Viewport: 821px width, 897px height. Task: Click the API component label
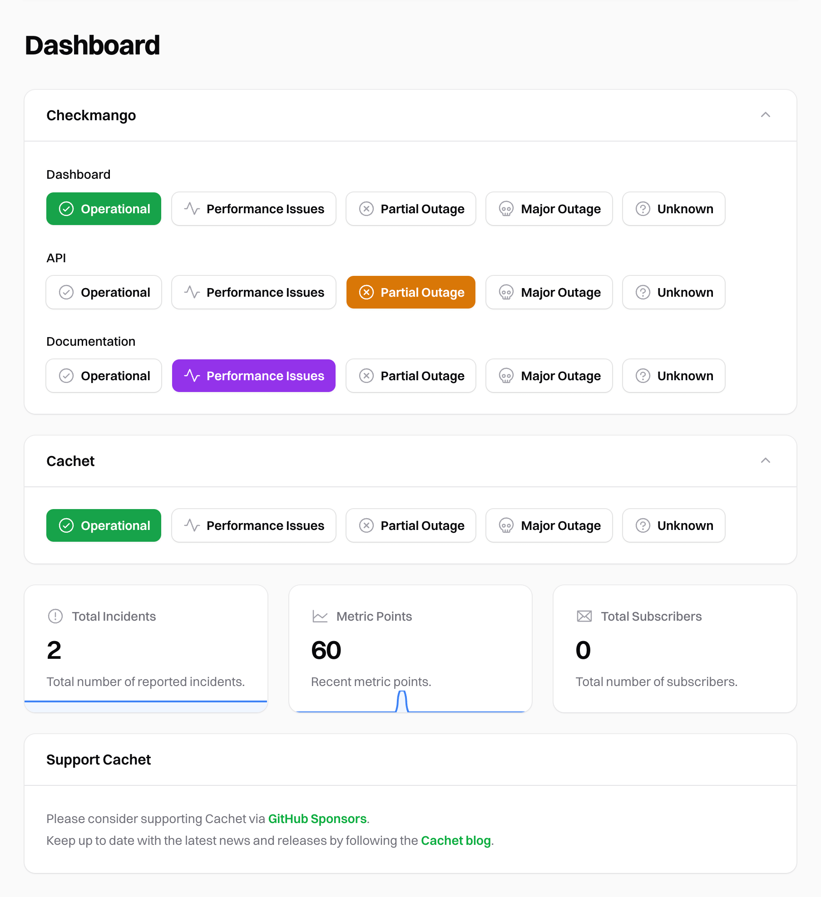[x=56, y=258]
